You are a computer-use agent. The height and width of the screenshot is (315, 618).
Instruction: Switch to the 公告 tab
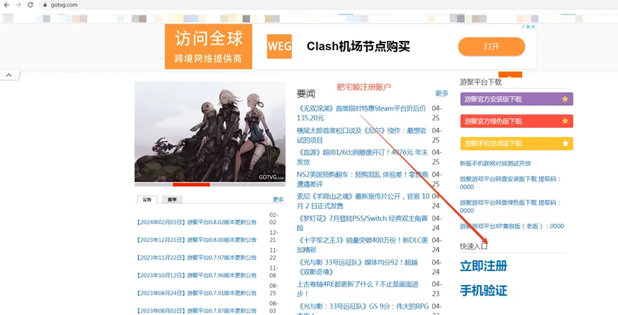pyautogui.click(x=147, y=200)
